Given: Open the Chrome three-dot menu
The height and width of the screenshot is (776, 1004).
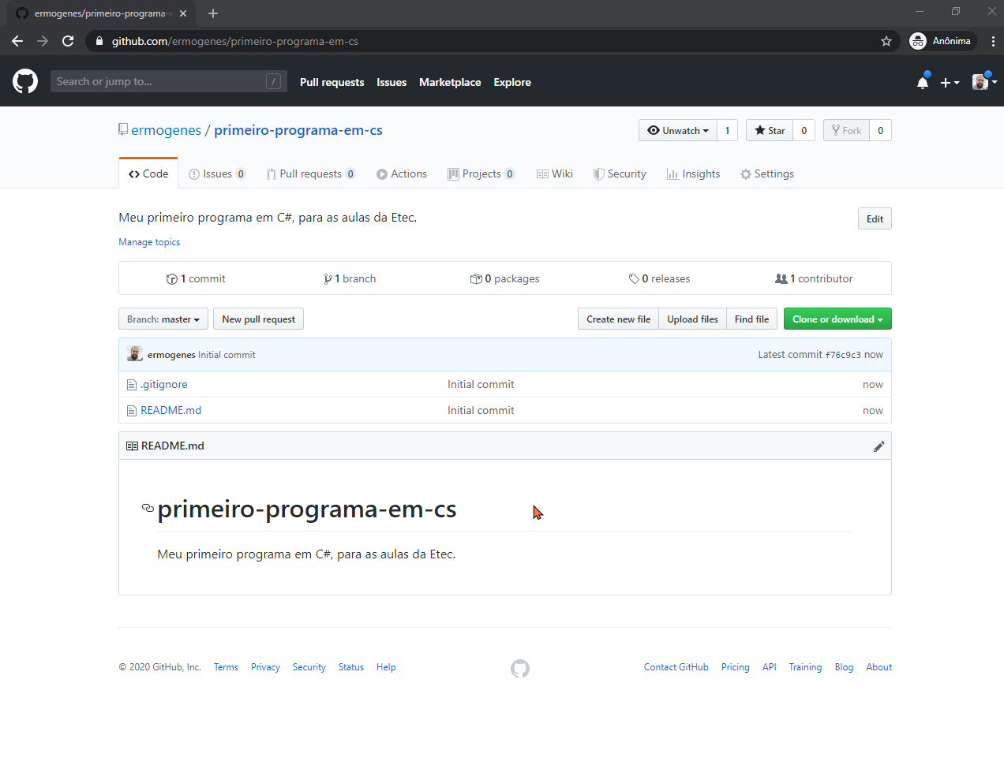Looking at the screenshot, I should (x=993, y=41).
